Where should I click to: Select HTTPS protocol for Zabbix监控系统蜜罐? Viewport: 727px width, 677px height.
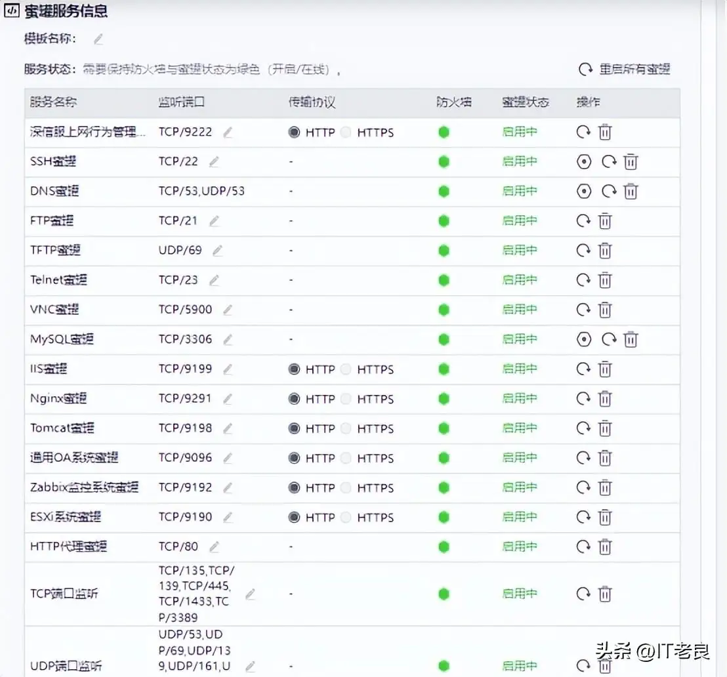click(x=346, y=487)
